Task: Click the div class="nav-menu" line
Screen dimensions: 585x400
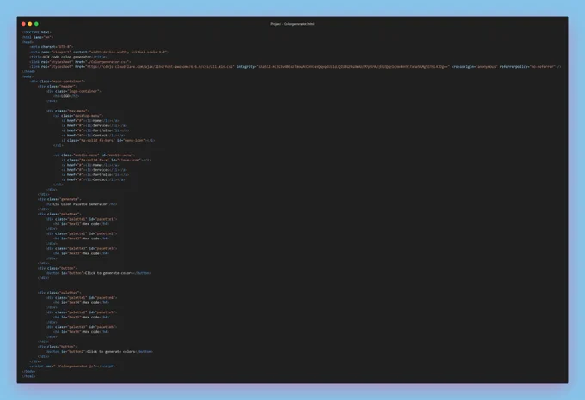Action: [67, 111]
